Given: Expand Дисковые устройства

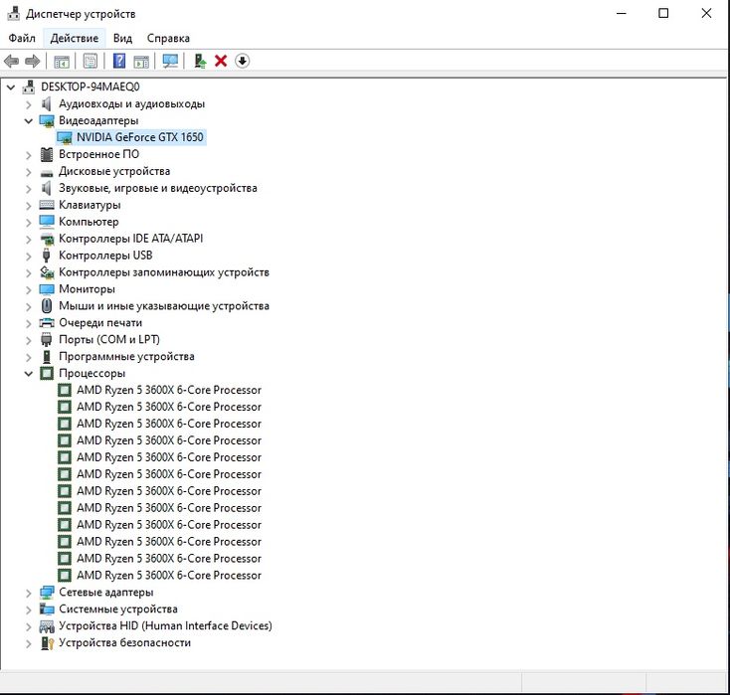Looking at the screenshot, I should point(29,172).
